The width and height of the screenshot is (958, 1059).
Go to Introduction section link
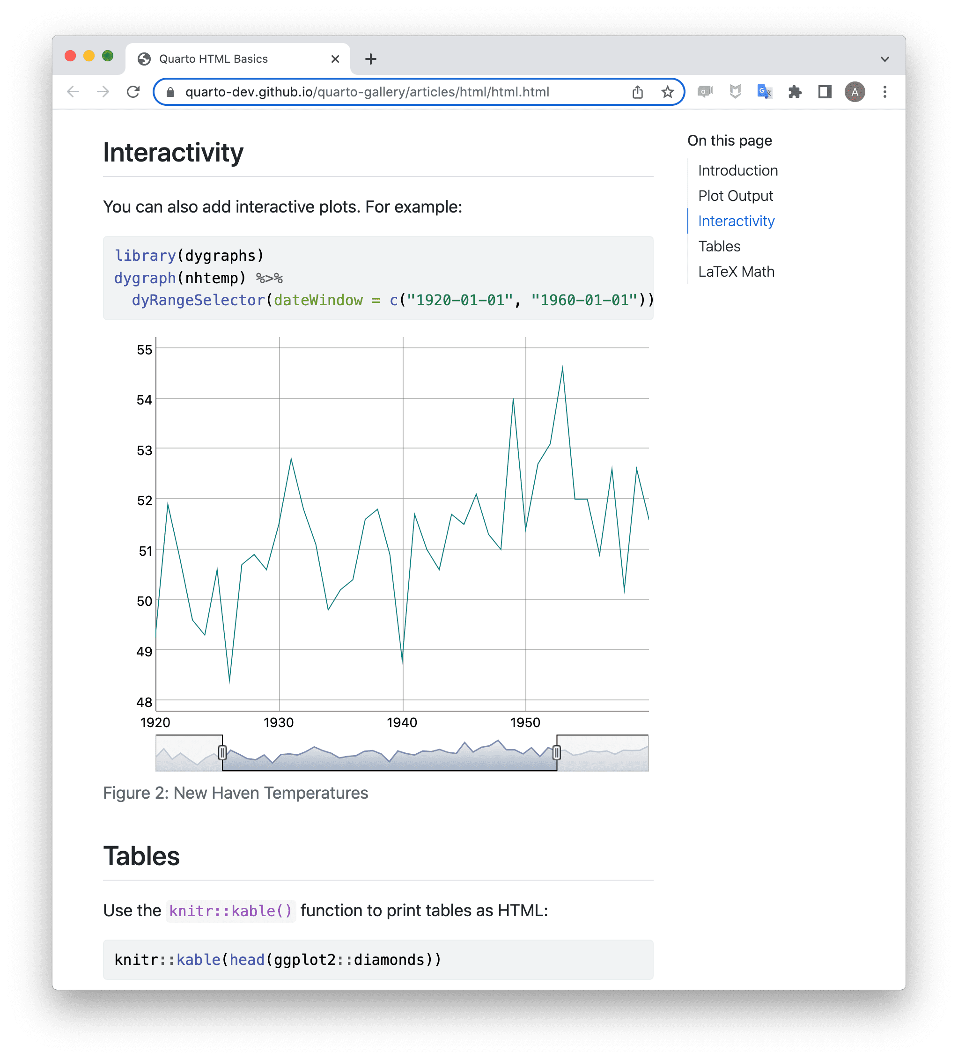coord(737,170)
